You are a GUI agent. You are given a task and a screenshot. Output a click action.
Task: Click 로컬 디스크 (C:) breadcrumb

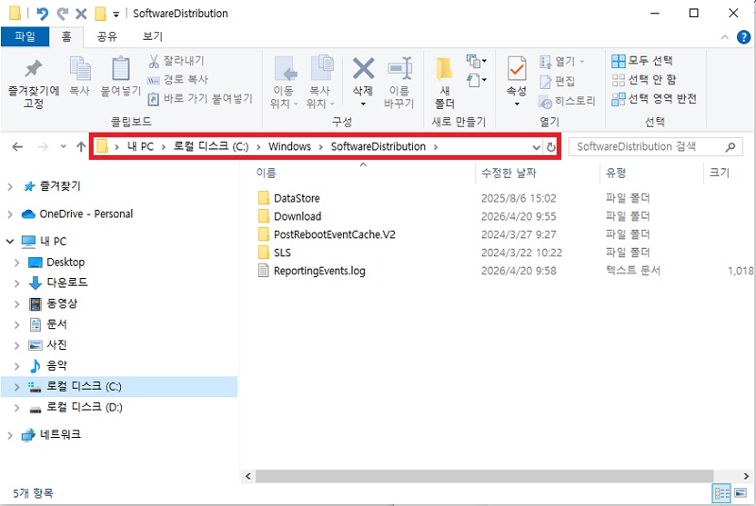[211, 147]
